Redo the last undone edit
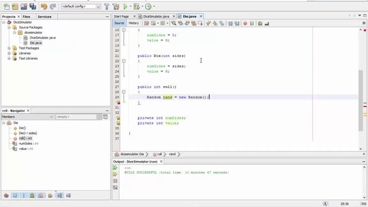The image size is (368, 207). tap(52, 6)
